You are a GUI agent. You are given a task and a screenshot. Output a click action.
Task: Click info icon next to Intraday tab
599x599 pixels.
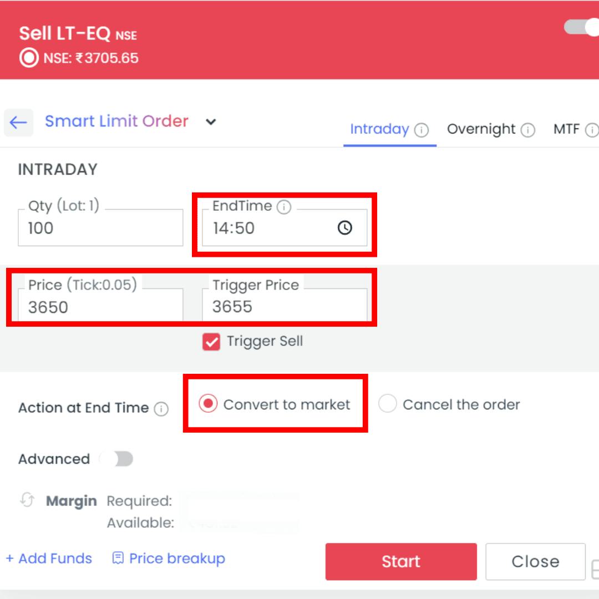tap(422, 130)
